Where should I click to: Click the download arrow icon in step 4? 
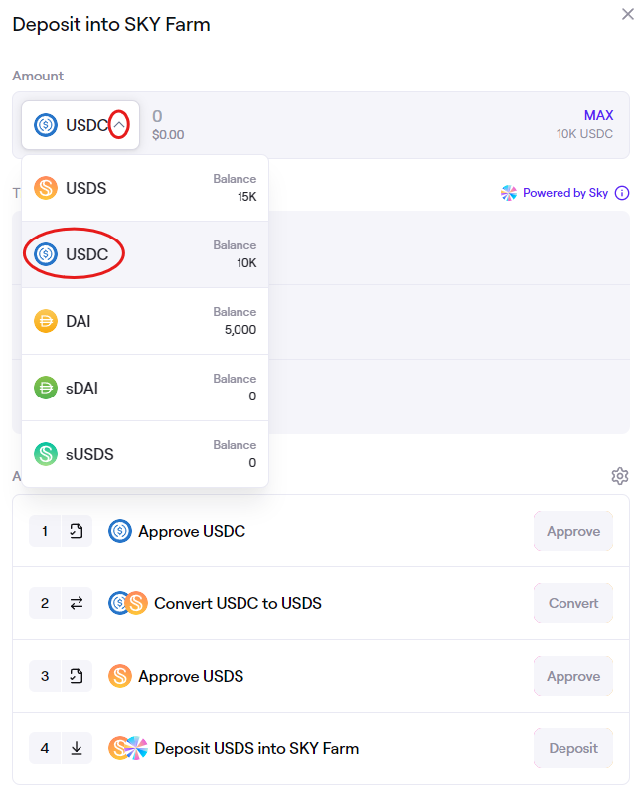77,748
